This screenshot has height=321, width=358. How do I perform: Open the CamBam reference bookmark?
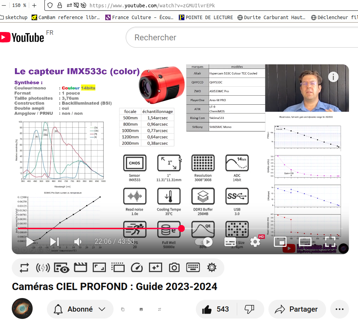[66, 17]
